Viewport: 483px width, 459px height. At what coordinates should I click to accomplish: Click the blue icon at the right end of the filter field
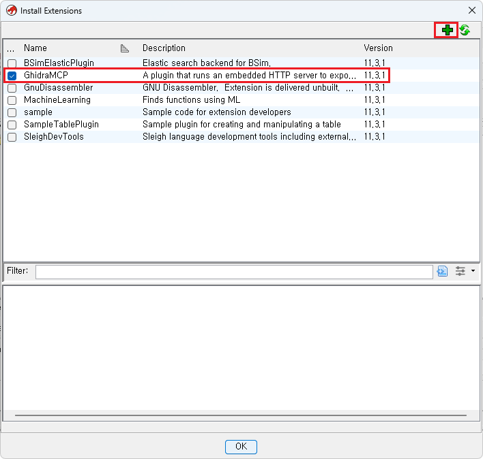point(442,271)
